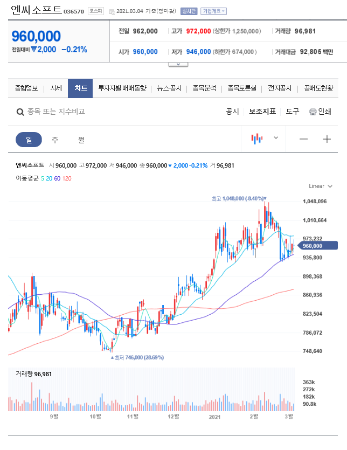Expand price details with chevron below the summary

(x=178, y=64)
